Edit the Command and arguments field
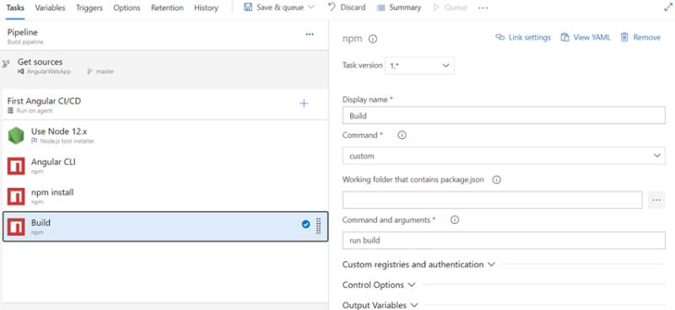 pyautogui.click(x=504, y=240)
